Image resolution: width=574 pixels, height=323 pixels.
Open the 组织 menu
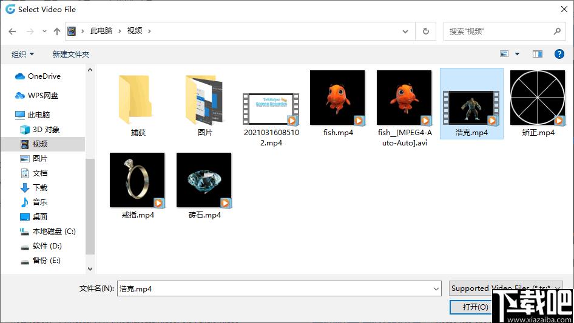(22, 55)
